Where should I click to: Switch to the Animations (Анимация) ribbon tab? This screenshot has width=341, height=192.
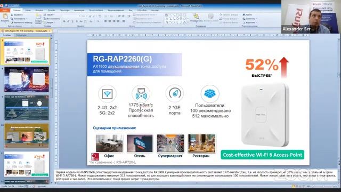click(x=79, y=10)
